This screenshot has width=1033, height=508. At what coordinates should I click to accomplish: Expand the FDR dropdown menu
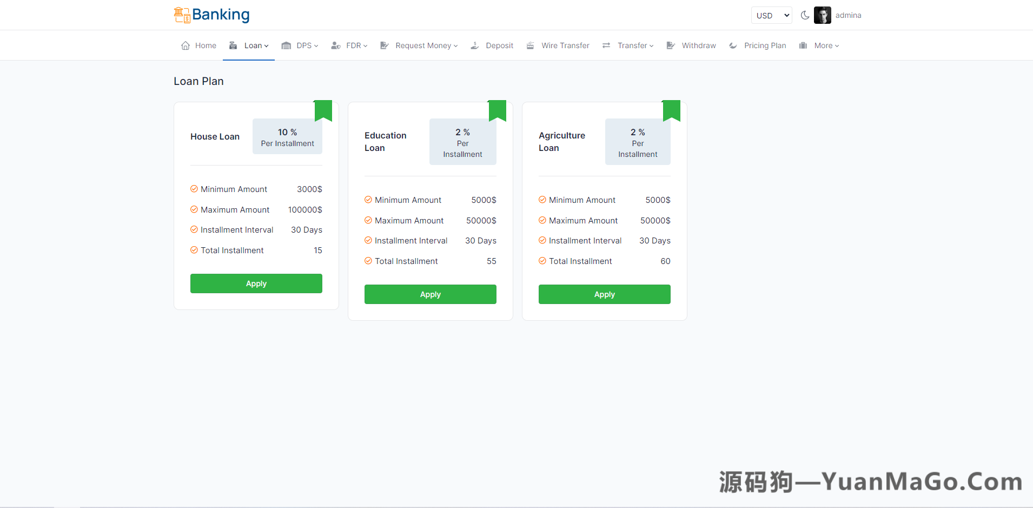point(355,45)
